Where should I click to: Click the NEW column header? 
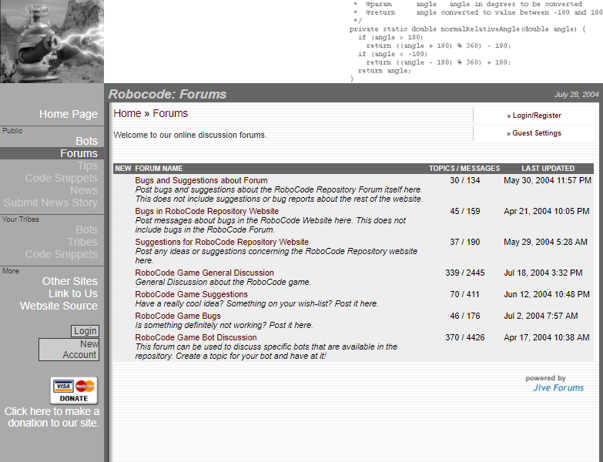[x=123, y=169]
